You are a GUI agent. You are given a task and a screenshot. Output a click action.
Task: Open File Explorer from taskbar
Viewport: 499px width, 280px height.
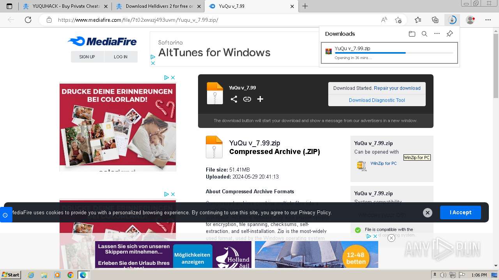point(44,275)
